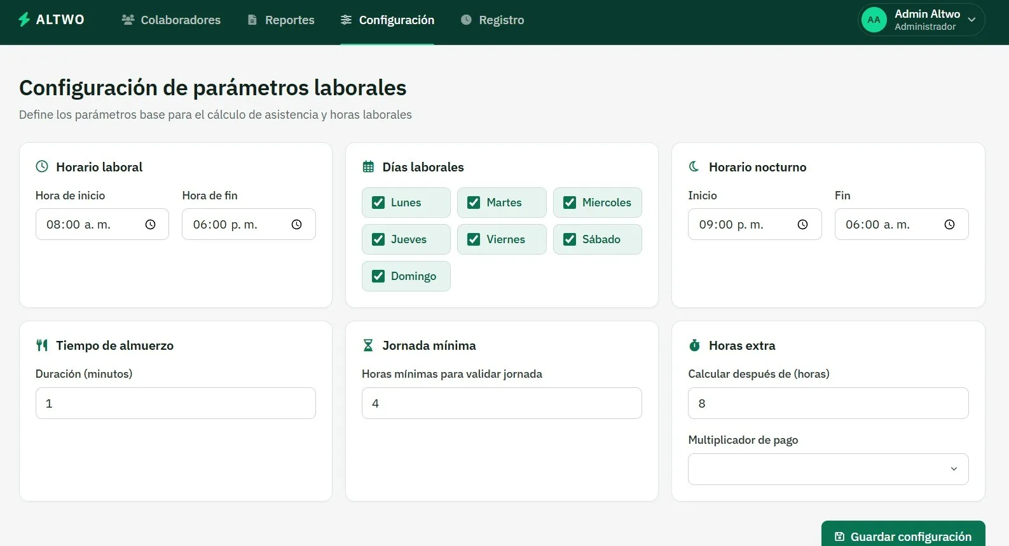Click the 'Configuración de parámetros laborales' heading
This screenshot has height=546, width=1009.
pos(213,88)
